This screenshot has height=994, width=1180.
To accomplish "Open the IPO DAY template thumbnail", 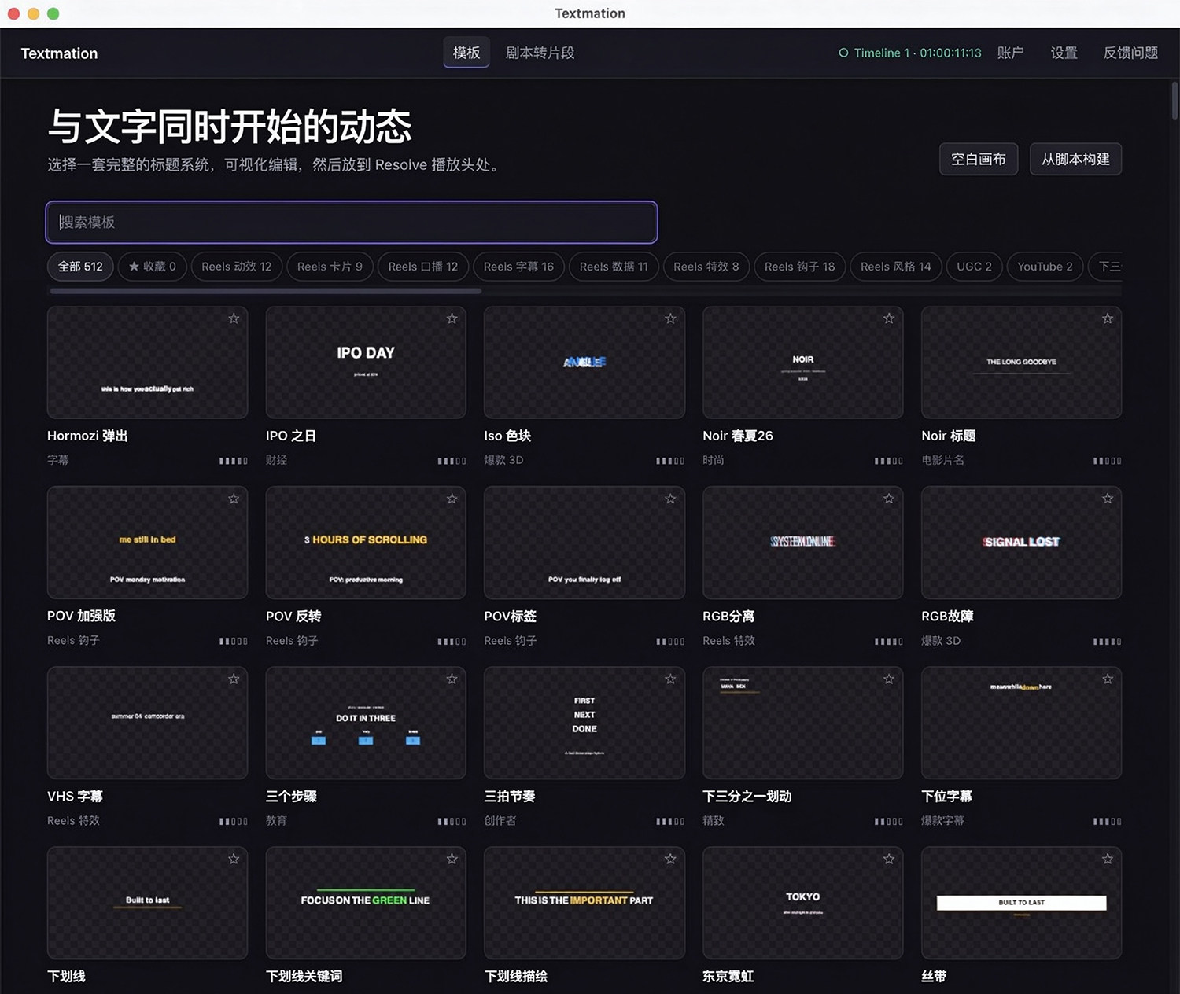I will [x=366, y=363].
